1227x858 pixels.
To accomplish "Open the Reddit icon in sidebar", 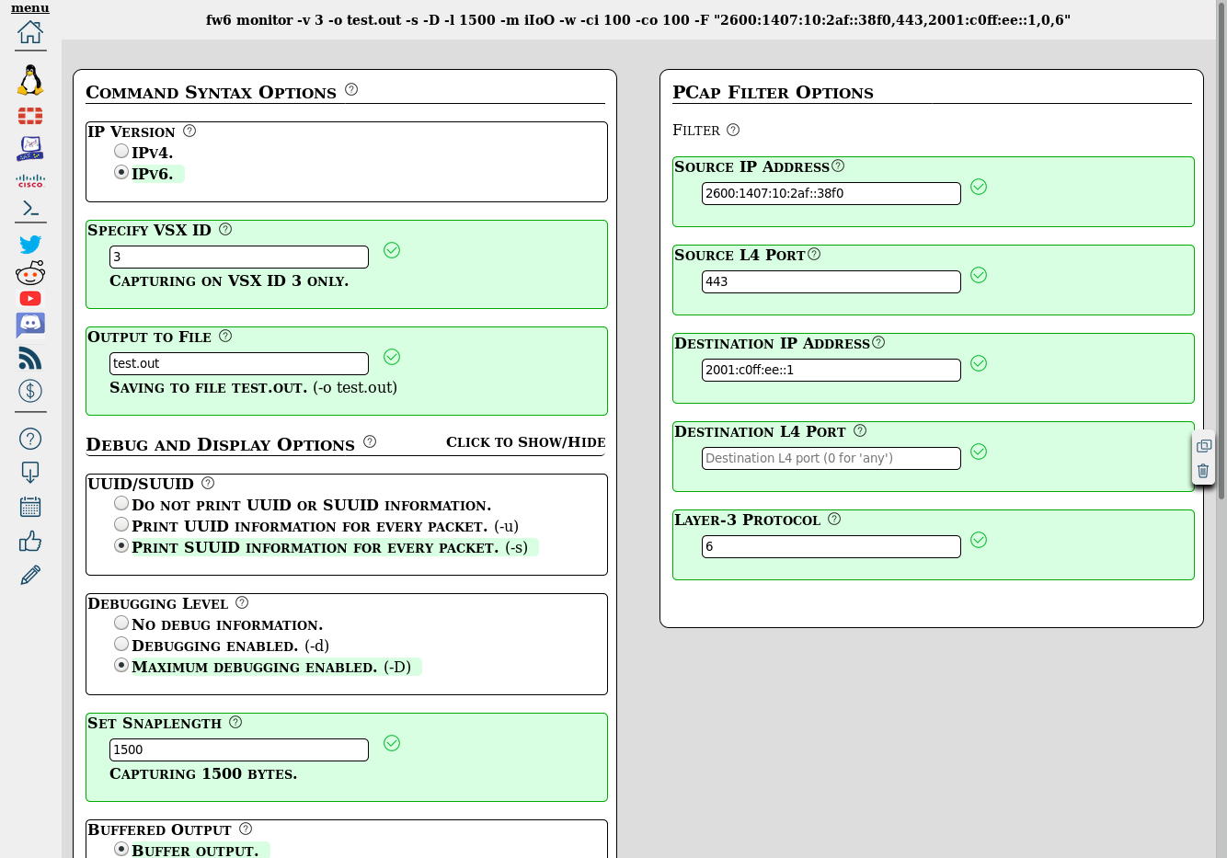I will 30,273.
